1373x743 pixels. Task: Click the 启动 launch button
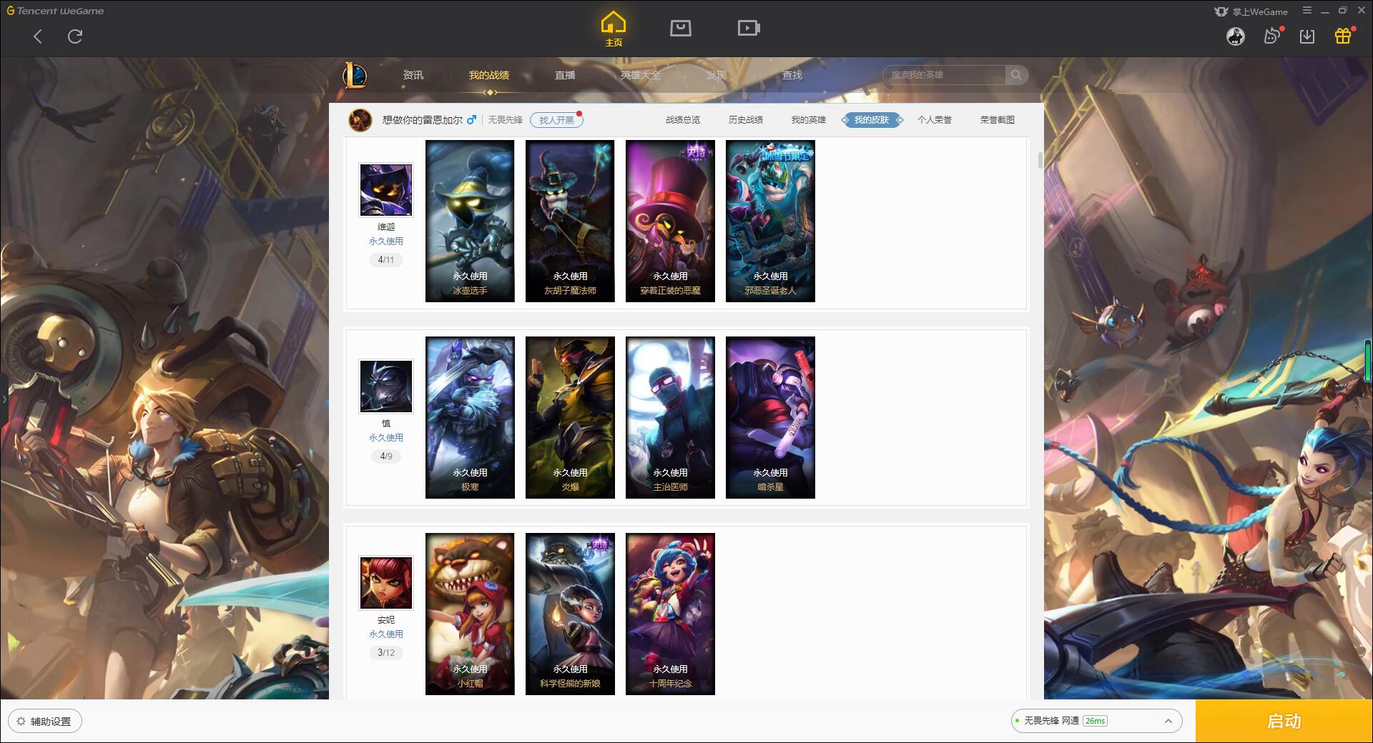(1284, 721)
